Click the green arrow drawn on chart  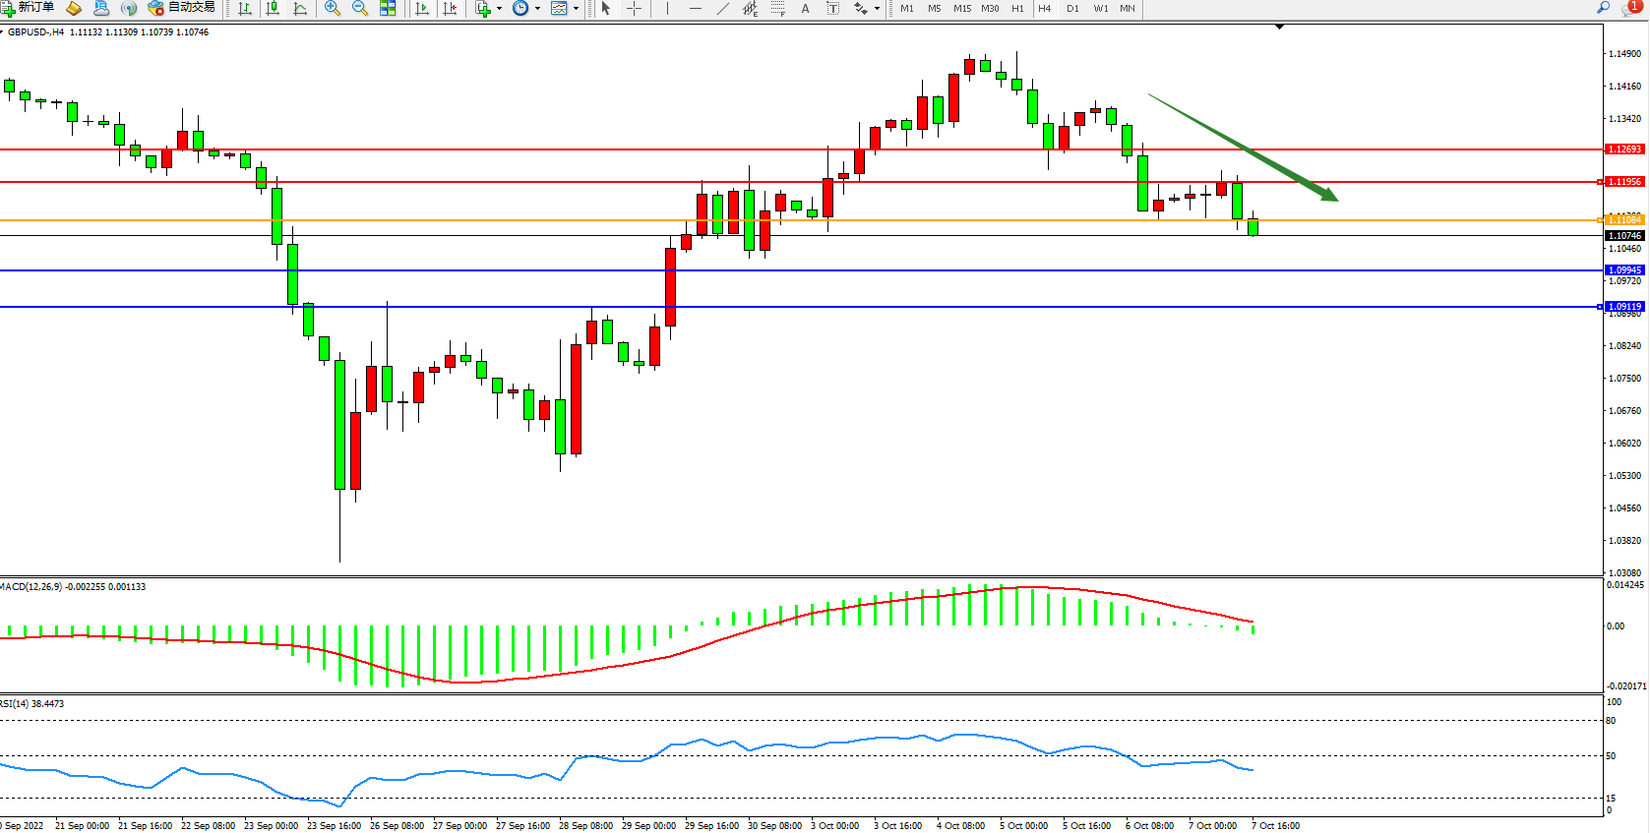tap(1242, 146)
